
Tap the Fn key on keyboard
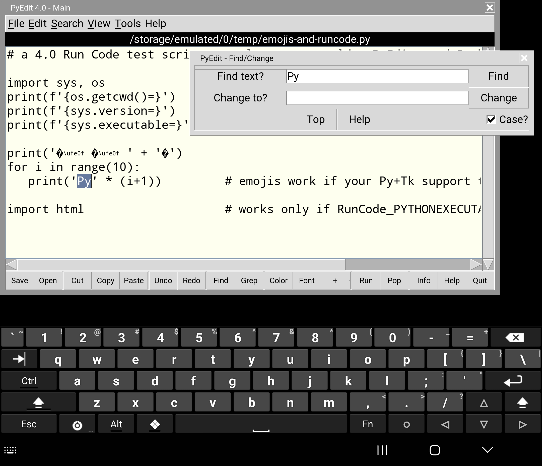(368, 424)
